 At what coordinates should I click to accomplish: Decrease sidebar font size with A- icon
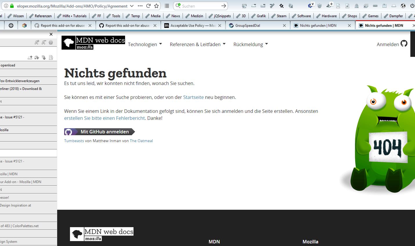(x=44, y=42)
